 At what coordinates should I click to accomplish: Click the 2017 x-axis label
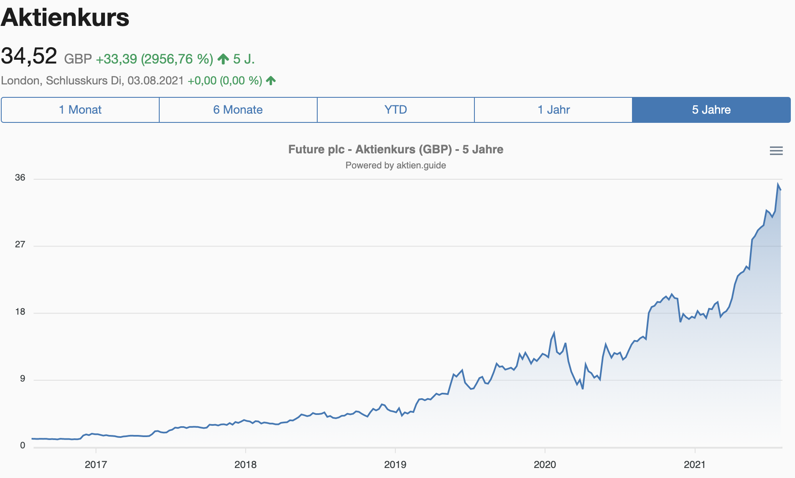click(x=96, y=465)
